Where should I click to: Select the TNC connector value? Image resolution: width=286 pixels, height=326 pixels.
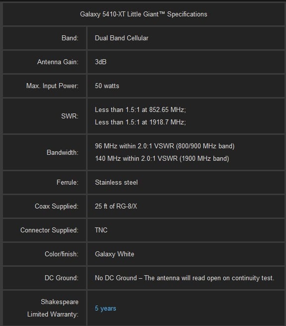(x=101, y=230)
